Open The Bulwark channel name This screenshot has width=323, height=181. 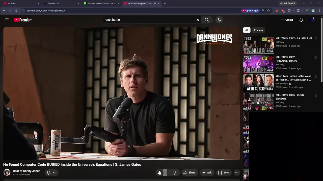point(282,84)
